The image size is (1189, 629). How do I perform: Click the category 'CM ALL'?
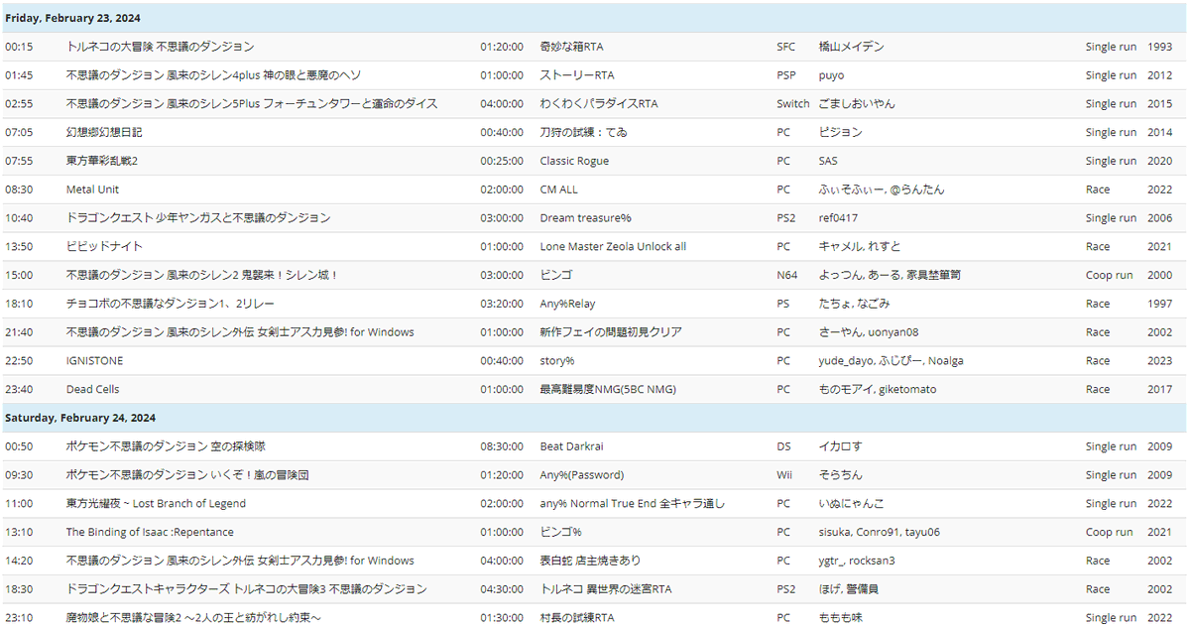coord(559,189)
